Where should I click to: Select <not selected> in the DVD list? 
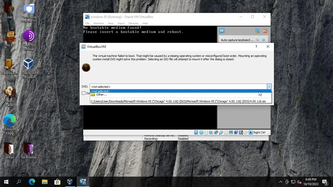click(x=181, y=91)
